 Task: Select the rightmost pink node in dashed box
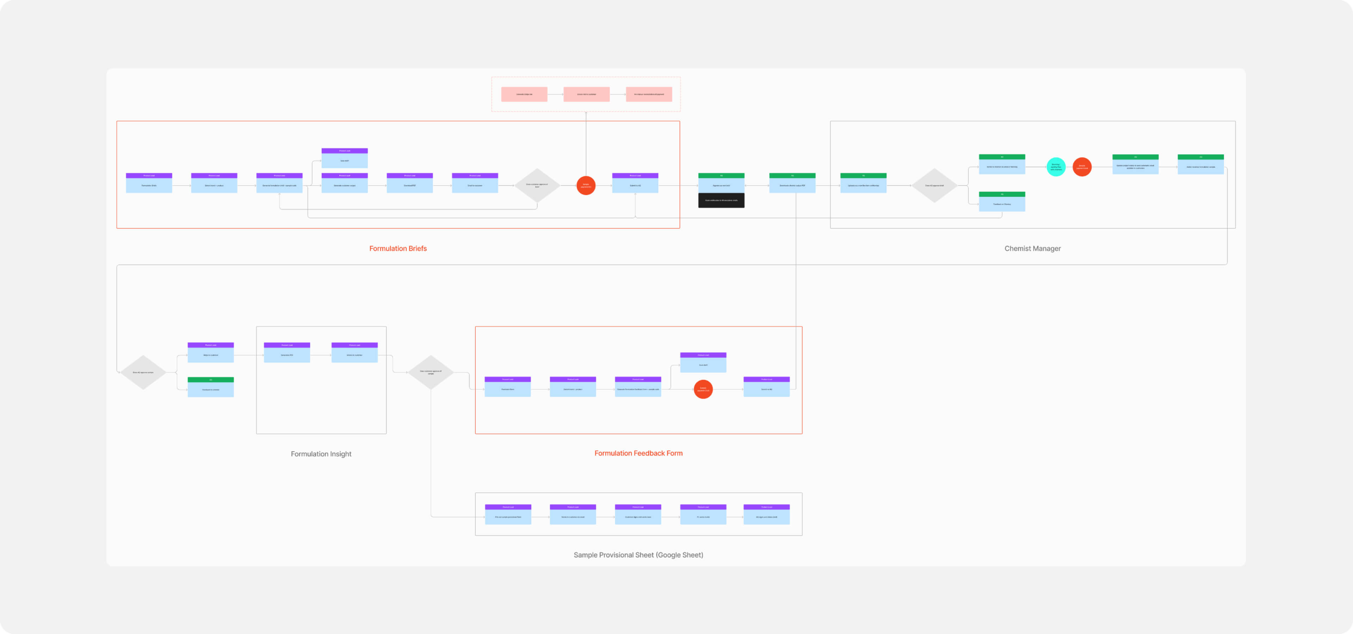(x=649, y=94)
